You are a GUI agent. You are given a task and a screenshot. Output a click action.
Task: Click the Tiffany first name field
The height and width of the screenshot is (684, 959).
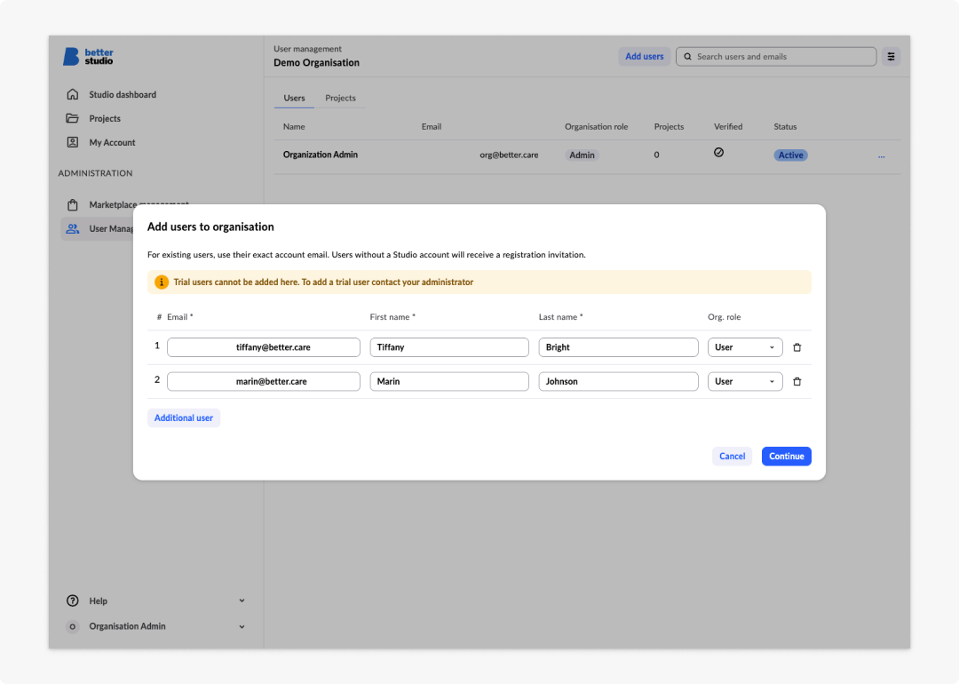[x=449, y=347]
